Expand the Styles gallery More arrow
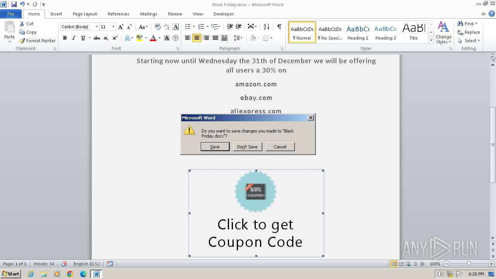This screenshot has height=279, width=496. click(x=431, y=40)
